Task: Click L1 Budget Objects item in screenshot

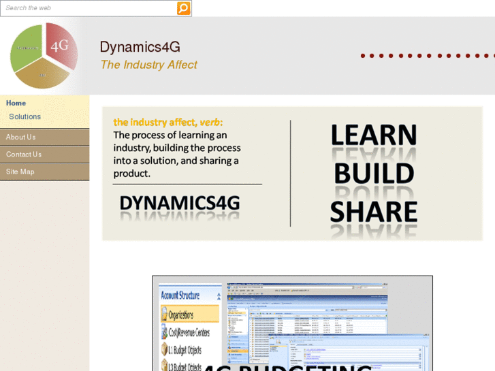Action: click(x=182, y=350)
